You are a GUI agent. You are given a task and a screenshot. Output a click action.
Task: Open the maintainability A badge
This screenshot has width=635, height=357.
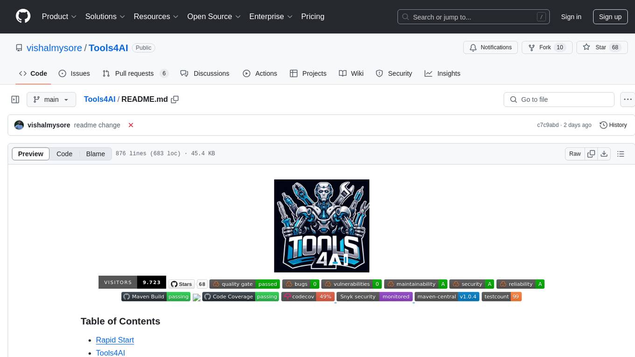coord(416,284)
